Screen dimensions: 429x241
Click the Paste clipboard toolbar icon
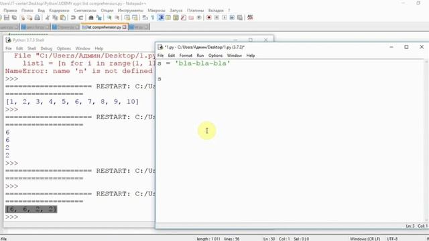click(63, 17)
